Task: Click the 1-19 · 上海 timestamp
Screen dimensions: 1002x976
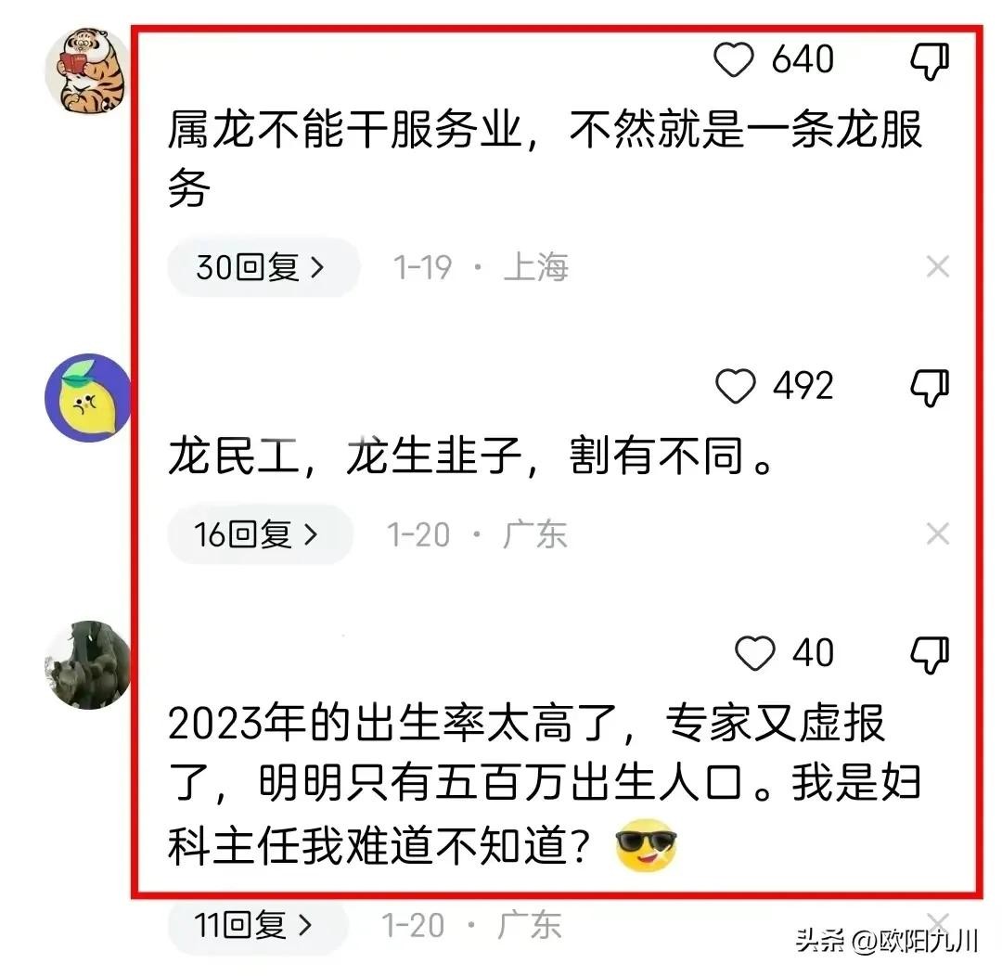Action: 481,267
